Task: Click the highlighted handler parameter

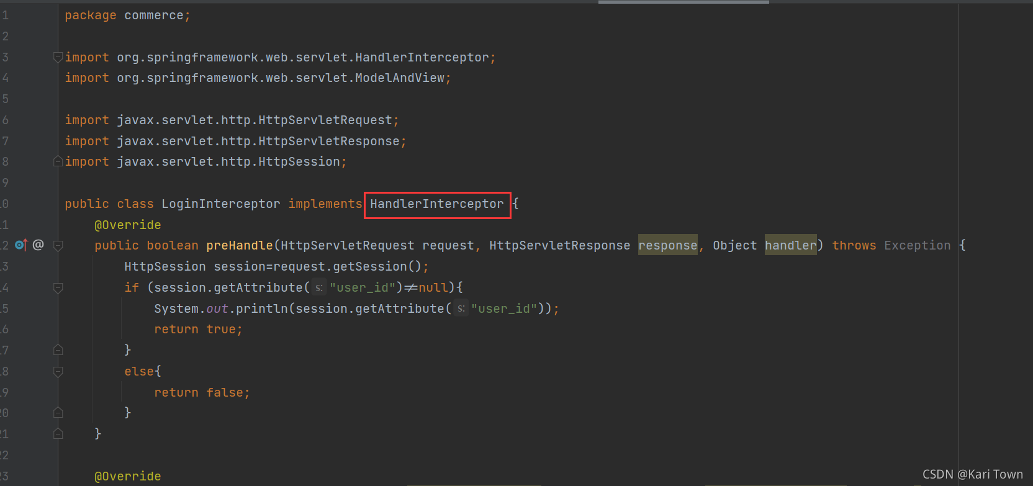Action: coord(790,246)
